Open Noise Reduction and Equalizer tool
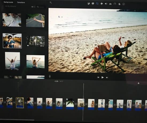Image resolution: width=147 pixels, height=123 pixels. (x=110, y=4)
